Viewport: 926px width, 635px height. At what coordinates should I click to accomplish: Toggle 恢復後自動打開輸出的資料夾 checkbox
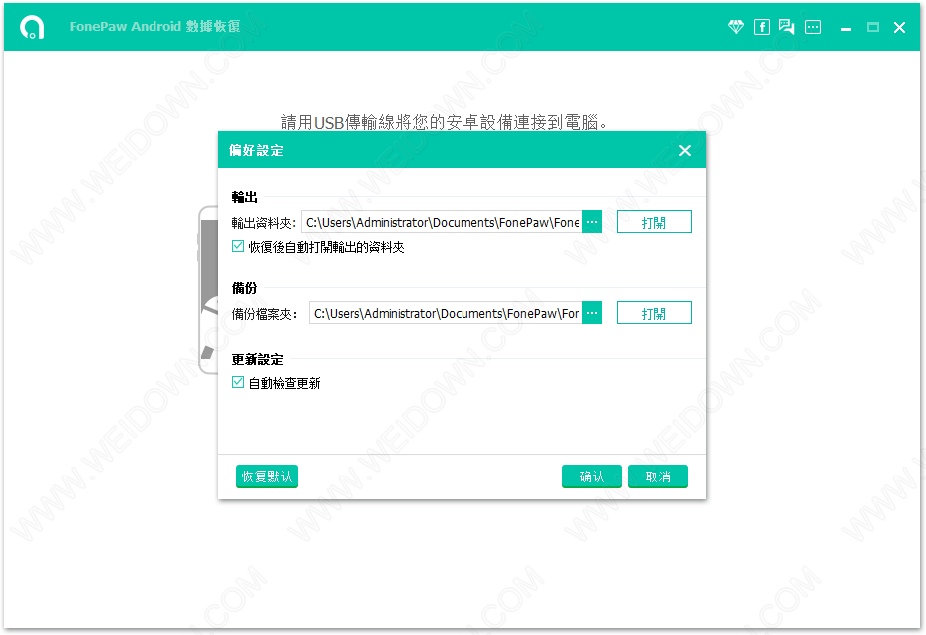pyautogui.click(x=238, y=246)
